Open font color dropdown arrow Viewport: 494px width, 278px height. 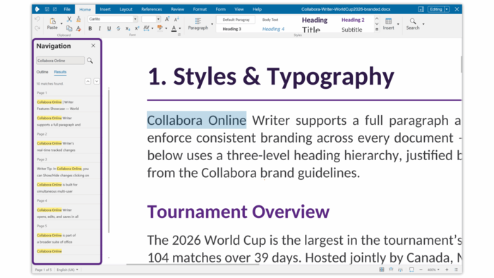pos(180,29)
